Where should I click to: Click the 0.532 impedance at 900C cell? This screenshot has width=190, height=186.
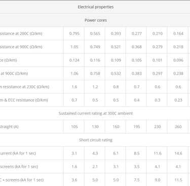116,74
